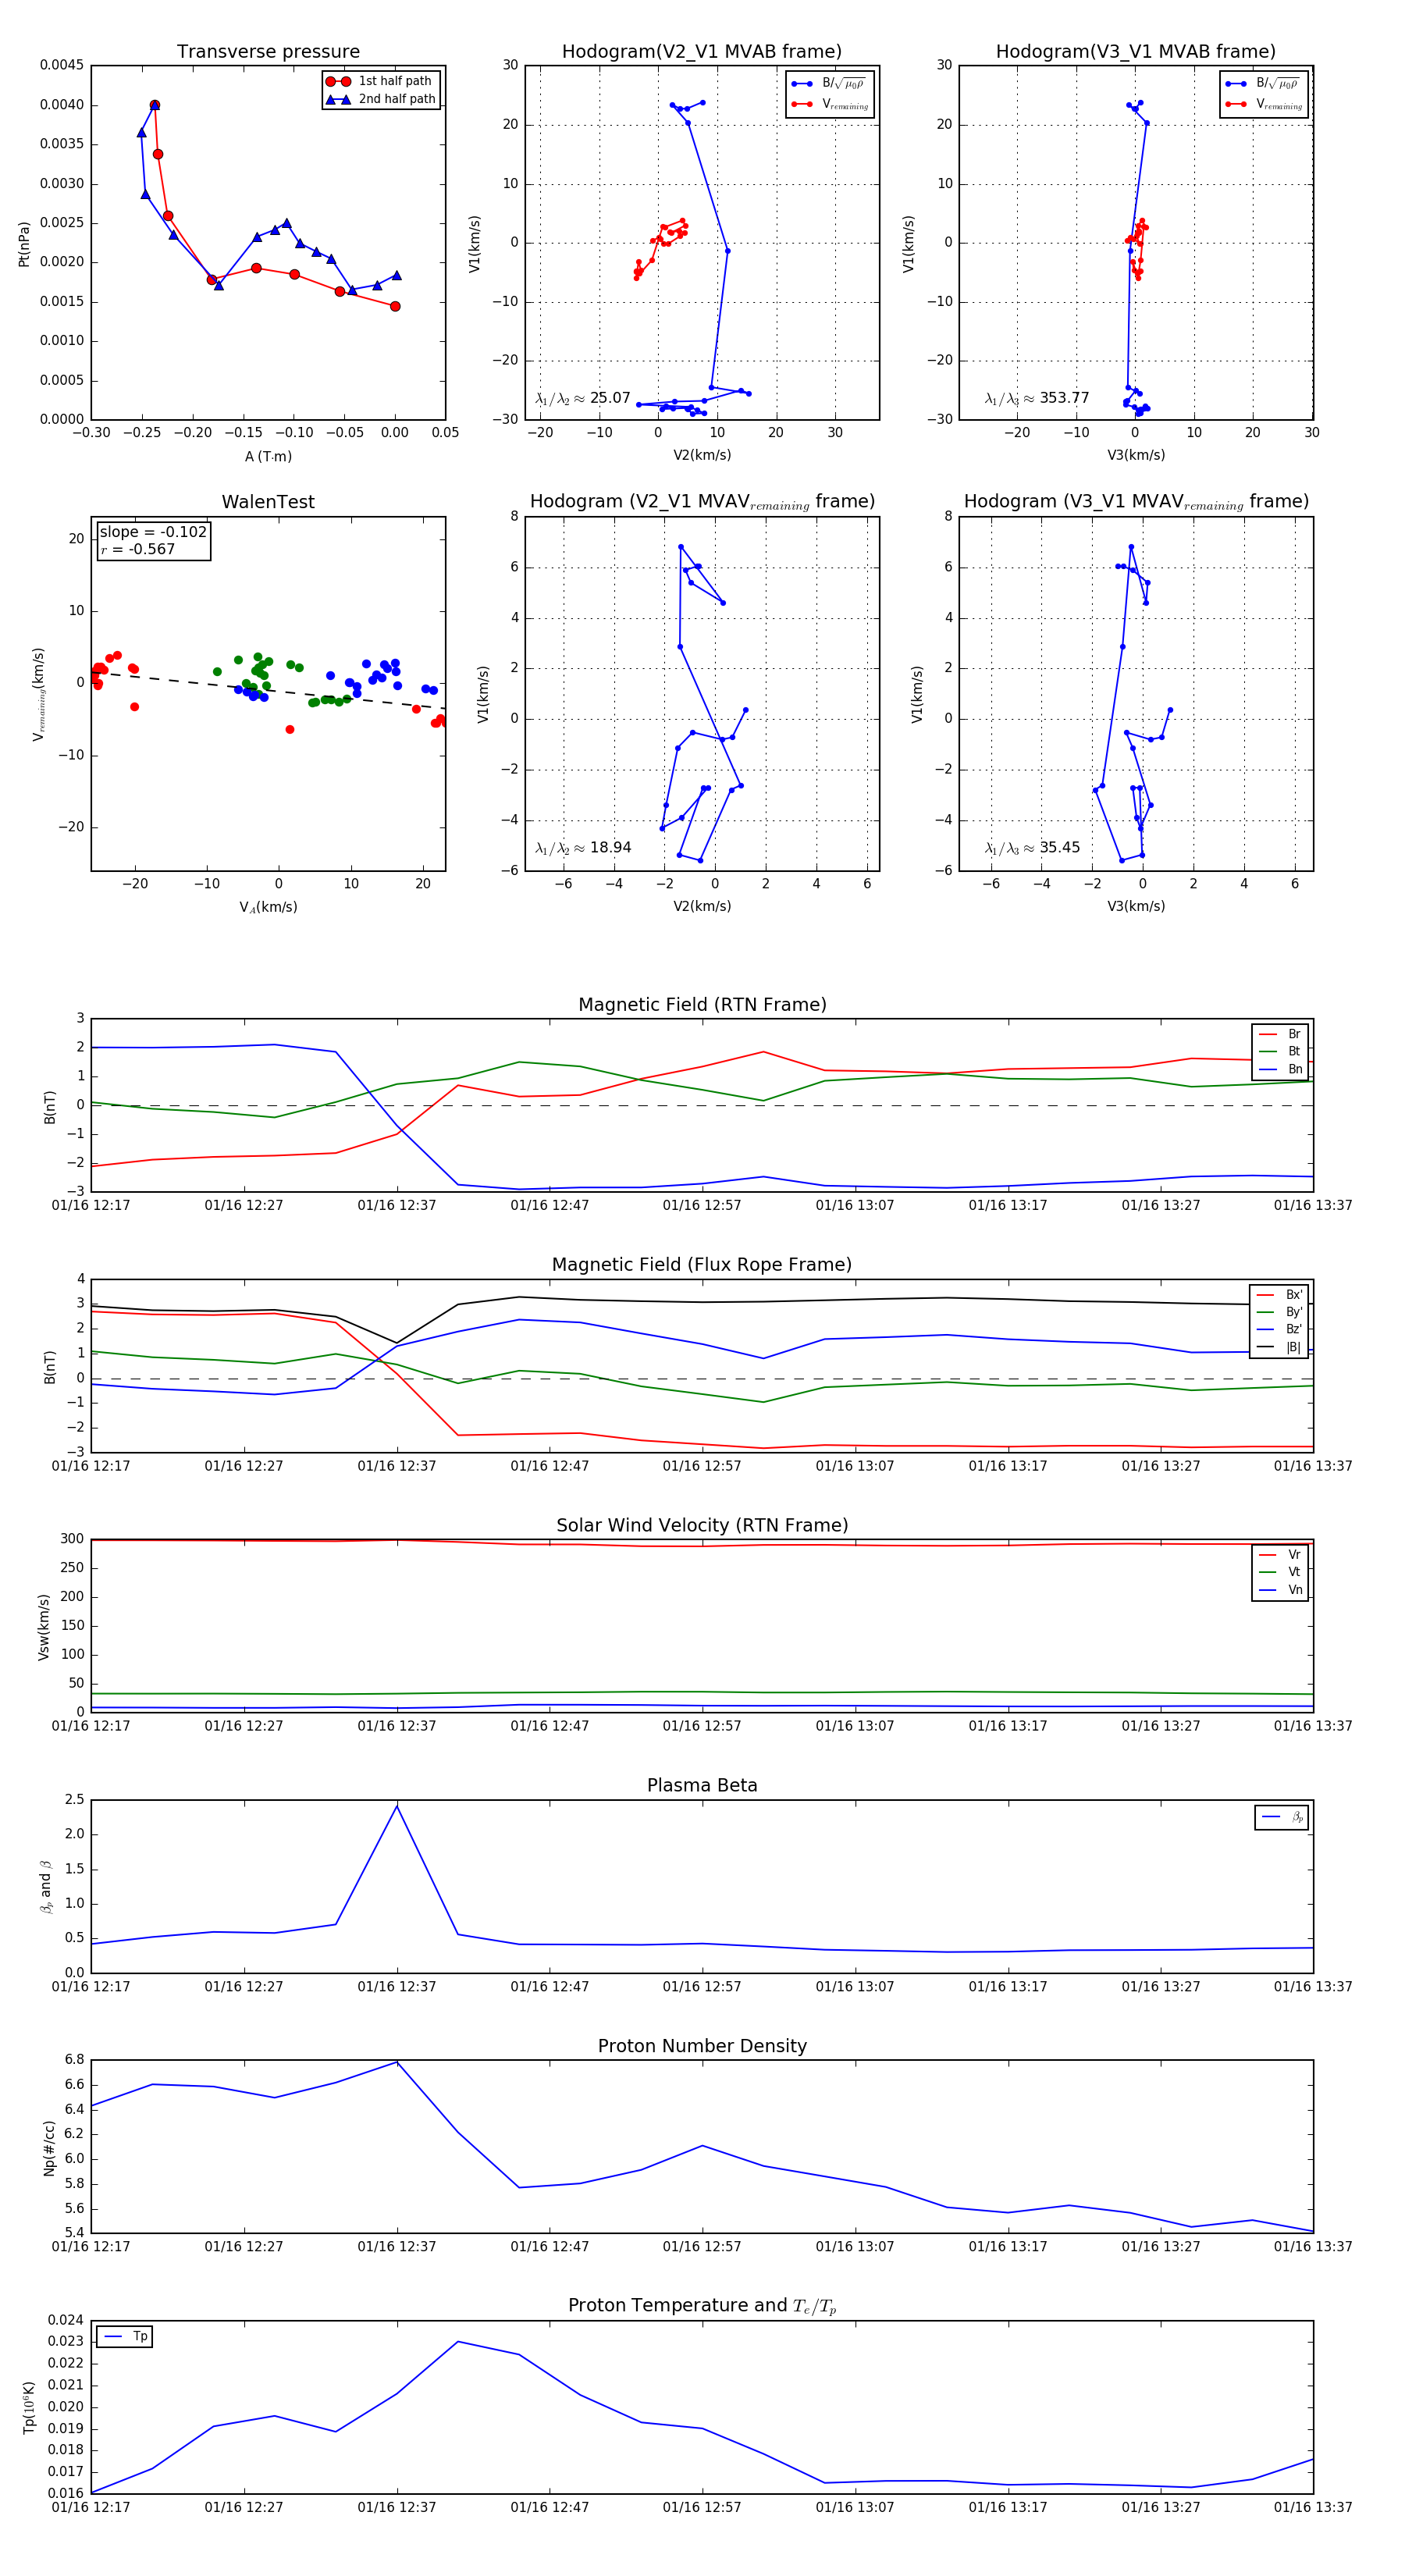Click the Proton Temperature curve peak
Screen dimensions: 1405x2576
pyautogui.click(x=458, y=2341)
